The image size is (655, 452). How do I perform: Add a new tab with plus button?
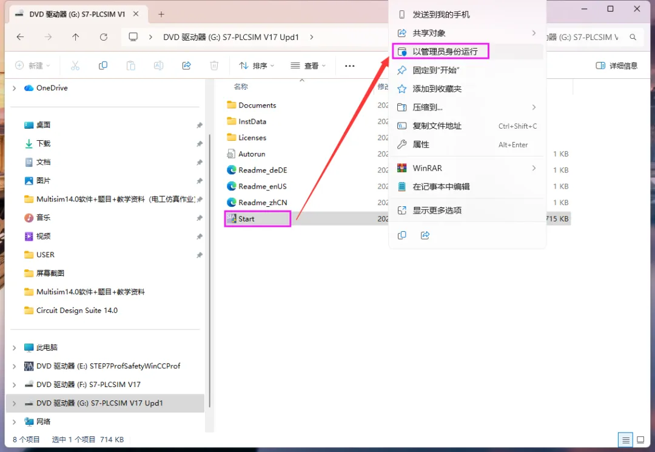click(161, 14)
